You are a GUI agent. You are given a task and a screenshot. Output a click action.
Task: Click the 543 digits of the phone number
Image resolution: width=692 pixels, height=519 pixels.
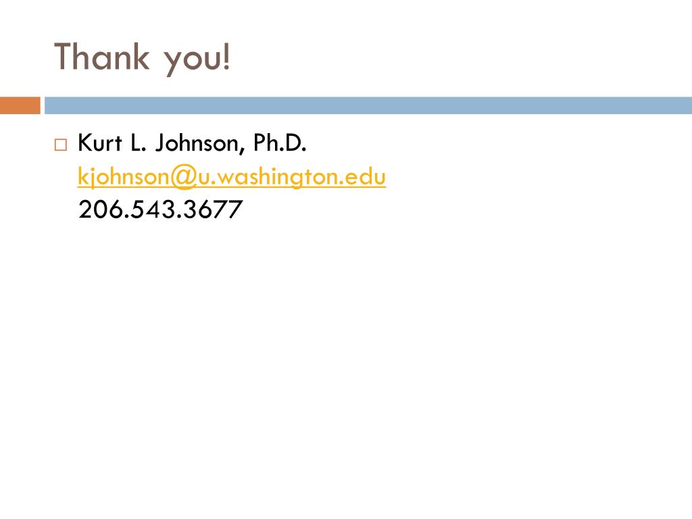(x=153, y=209)
